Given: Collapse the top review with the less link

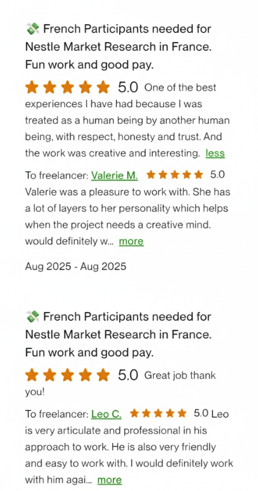Looking at the screenshot, I should coord(215,153).
